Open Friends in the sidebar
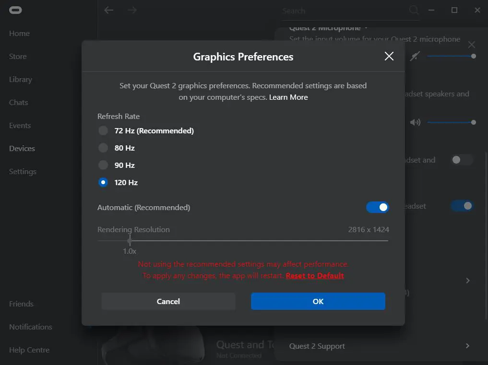Viewport: 488px width, 365px height. 21,304
